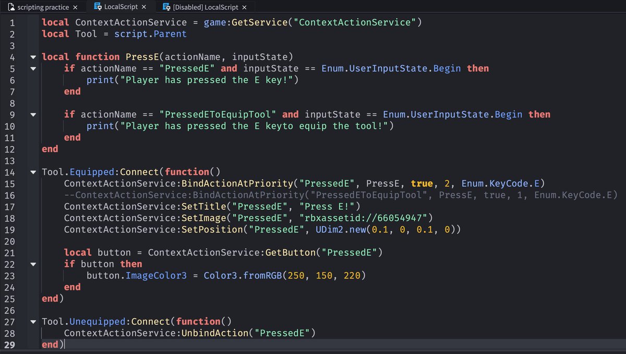Click the Disabled LocalScript tab script icon
Screen dimensions: 626x354
pyautogui.click(x=166, y=7)
